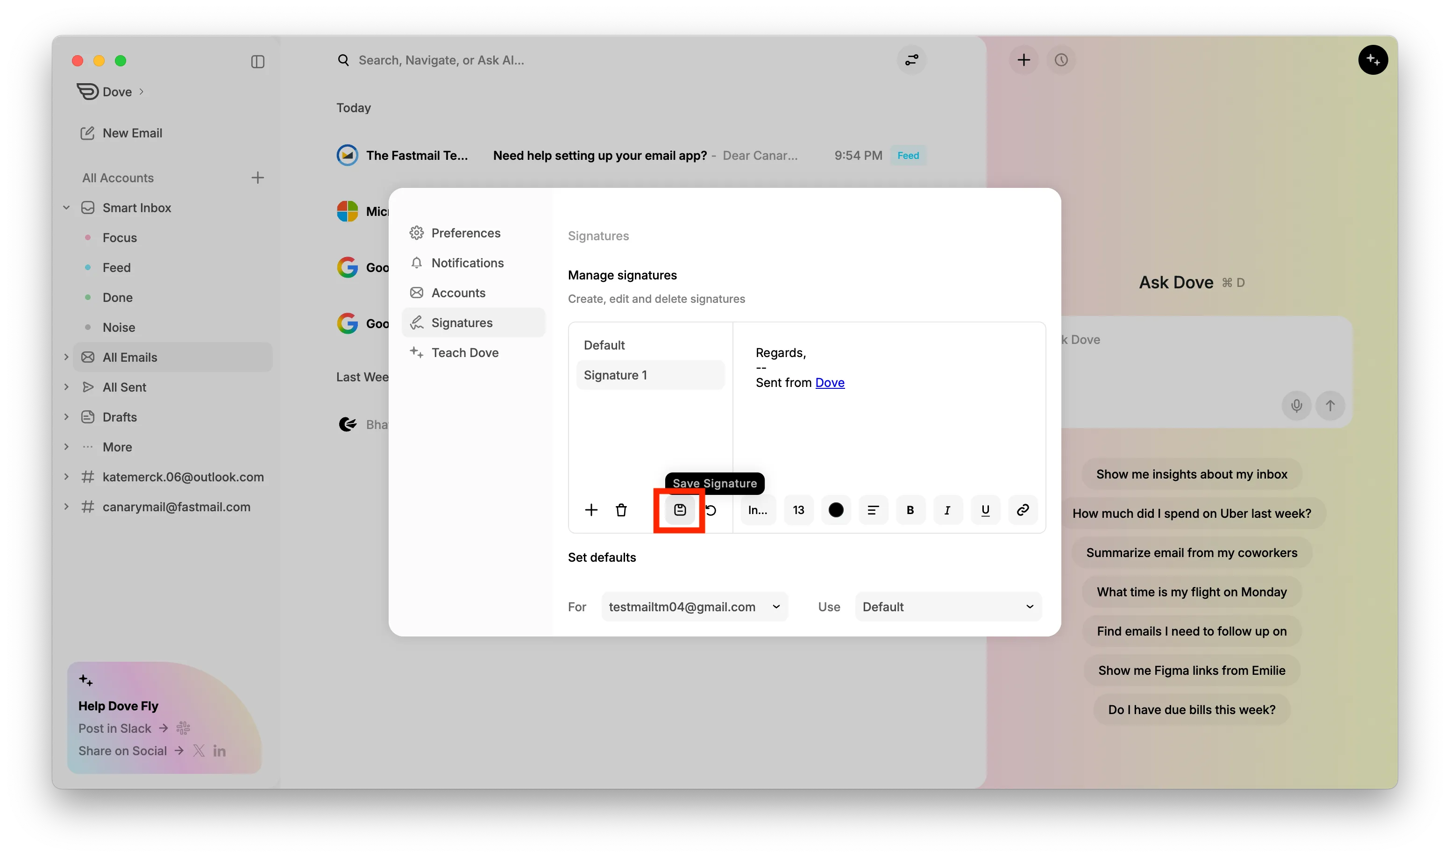Open the Use Default signature dropdown
Viewport: 1450px width, 858px height.
[948, 607]
